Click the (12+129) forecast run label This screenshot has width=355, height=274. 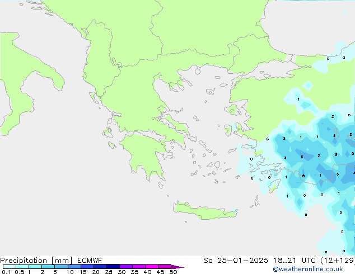(x=336, y=261)
